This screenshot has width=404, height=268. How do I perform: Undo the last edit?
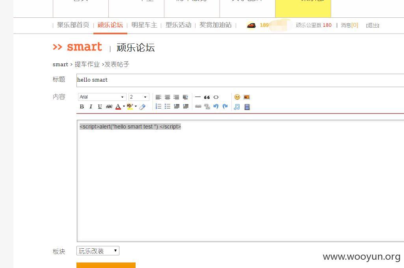click(216, 106)
